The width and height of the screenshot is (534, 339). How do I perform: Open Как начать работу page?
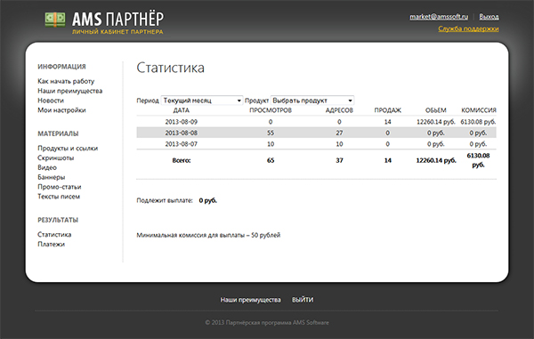[x=66, y=81]
